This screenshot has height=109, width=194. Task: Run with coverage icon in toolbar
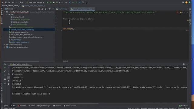click(54, 2)
